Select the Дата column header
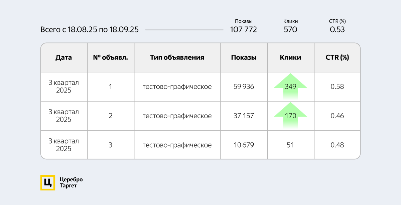 point(64,57)
